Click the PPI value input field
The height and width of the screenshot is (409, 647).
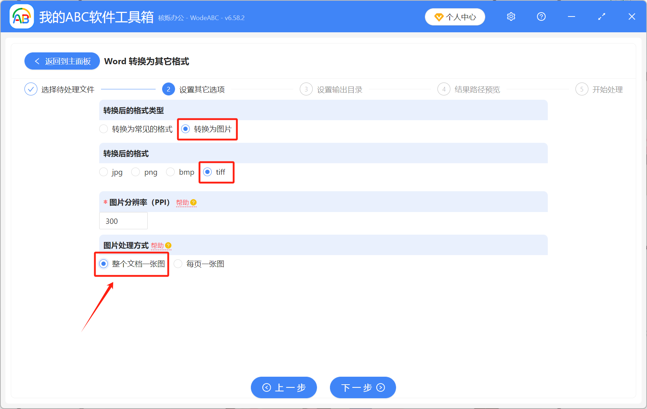(123, 221)
